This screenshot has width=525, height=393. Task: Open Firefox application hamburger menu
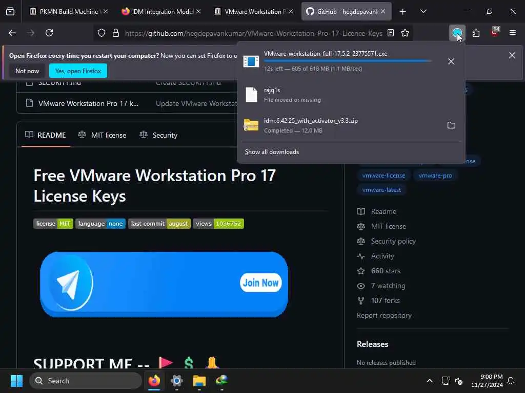(513, 33)
